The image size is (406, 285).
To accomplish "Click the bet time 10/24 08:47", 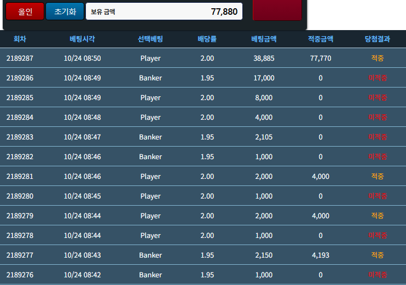I will (x=82, y=137).
